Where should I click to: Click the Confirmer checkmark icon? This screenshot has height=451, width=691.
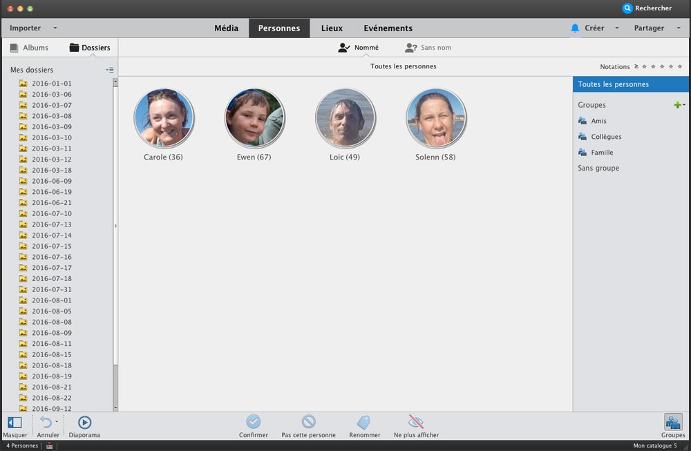(254, 421)
